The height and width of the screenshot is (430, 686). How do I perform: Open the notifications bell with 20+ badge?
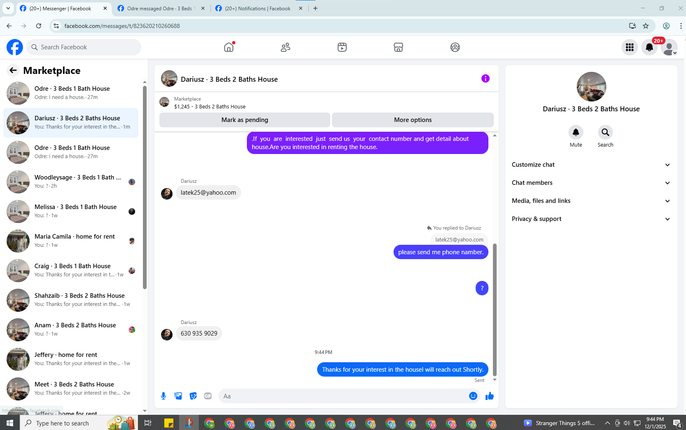click(649, 47)
